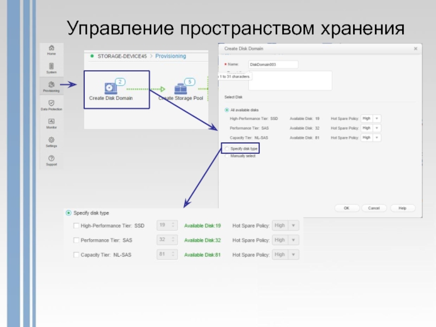The width and height of the screenshot is (436, 327).
Task: Click the Provisioning breadcrumb link
Action: pos(171,56)
